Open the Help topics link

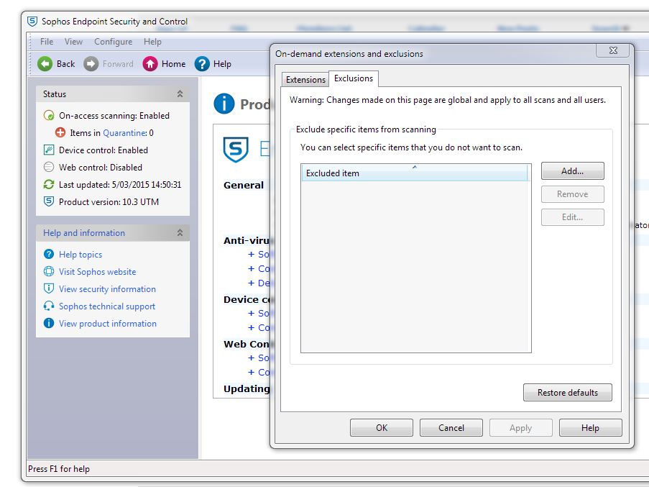click(80, 254)
